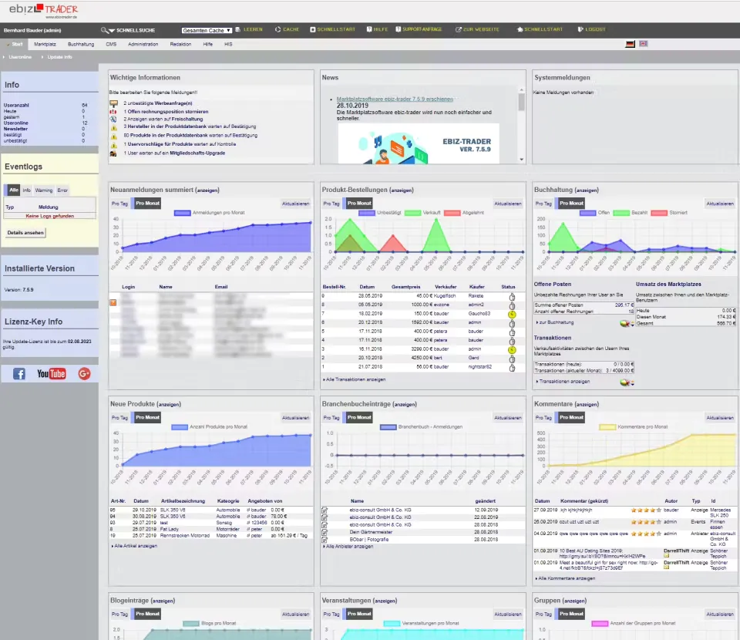This screenshot has width=740, height=640.
Task: Select the English flag icon
Action: point(644,44)
